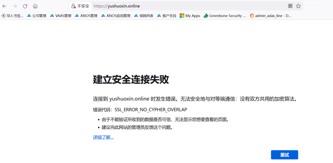Open the 组网列表 bookmark
This screenshot has width=333, height=163.
(144, 16)
